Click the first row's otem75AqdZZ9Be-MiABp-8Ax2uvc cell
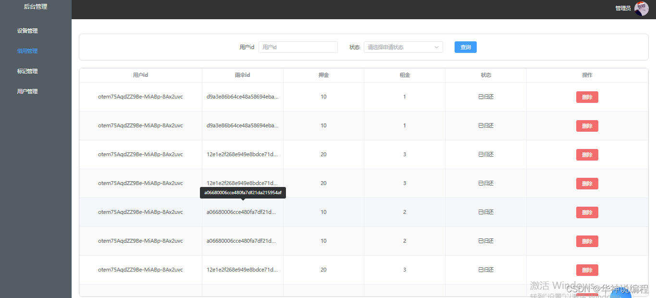656x298 pixels. (140, 97)
